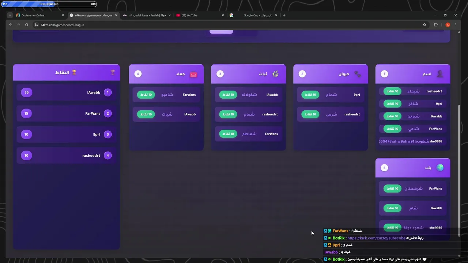Viewport: 468px width, 263px height.
Task: Click the pink box icon beside جماد
Action: [193, 74]
